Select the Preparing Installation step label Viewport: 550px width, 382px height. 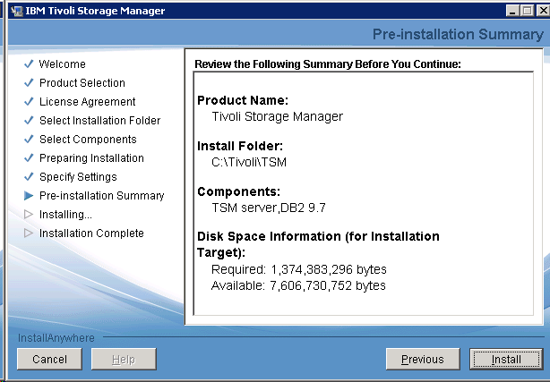(x=91, y=158)
